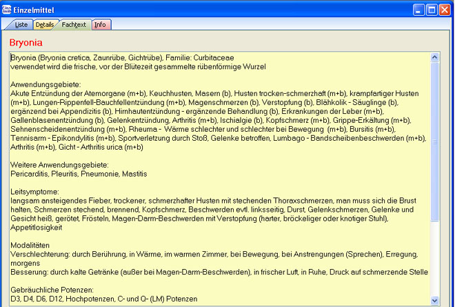Select the Fachtext tab
Viewport: 455px width, 307px height.
(x=72, y=25)
